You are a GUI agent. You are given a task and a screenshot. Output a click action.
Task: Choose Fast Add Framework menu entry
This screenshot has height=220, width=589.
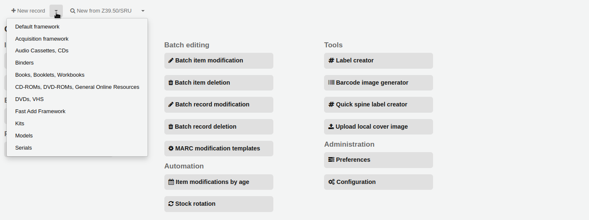coord(40,111)
